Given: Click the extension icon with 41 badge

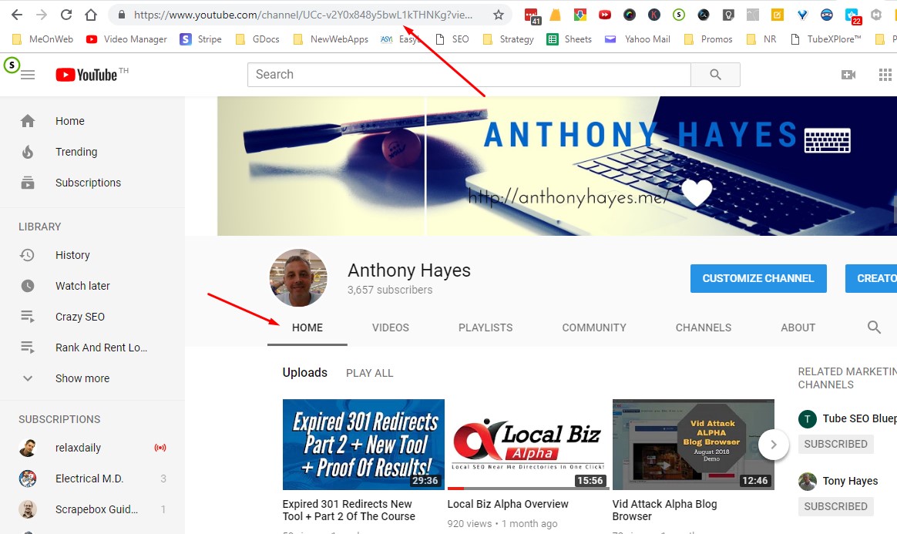Looking at the screenshot, I should [532, 16].
